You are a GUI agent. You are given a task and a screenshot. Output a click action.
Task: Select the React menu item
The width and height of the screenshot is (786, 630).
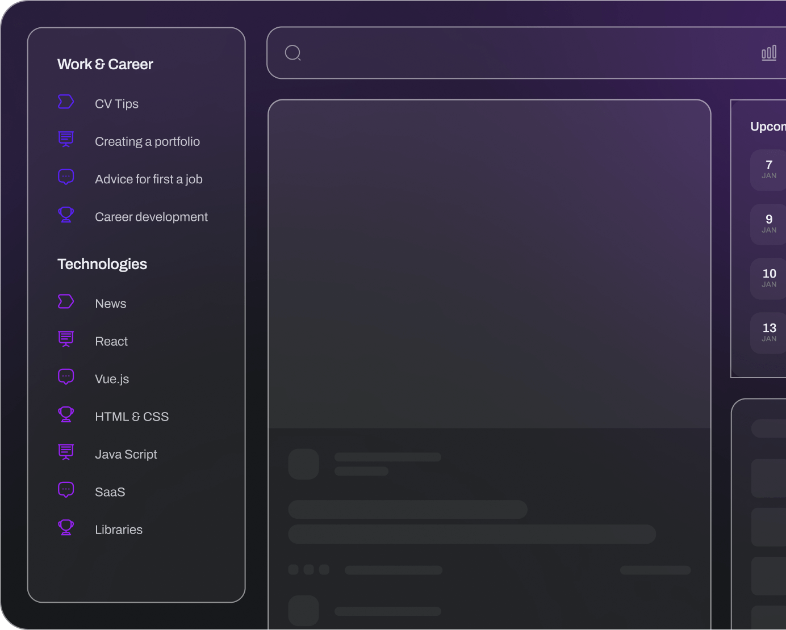point(111,341)
